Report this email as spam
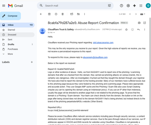The image size is (151, 125). pyautogui.click(x=56, y=14)
